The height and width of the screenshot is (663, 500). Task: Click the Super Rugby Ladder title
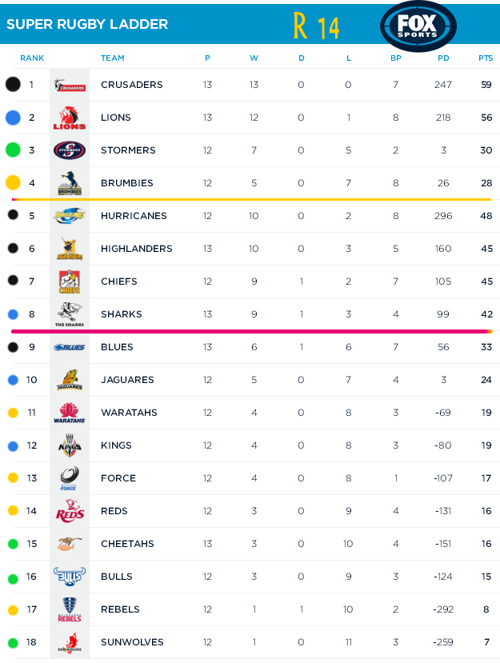(87, 24)
